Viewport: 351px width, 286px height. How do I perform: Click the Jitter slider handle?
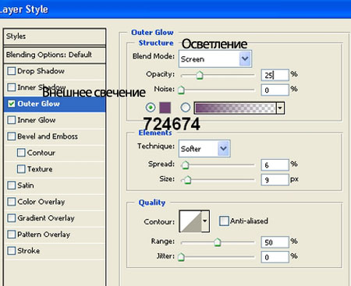[181, 257]
